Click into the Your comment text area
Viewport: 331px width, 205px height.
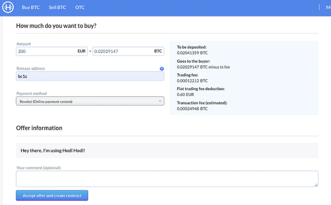[167, 179]
